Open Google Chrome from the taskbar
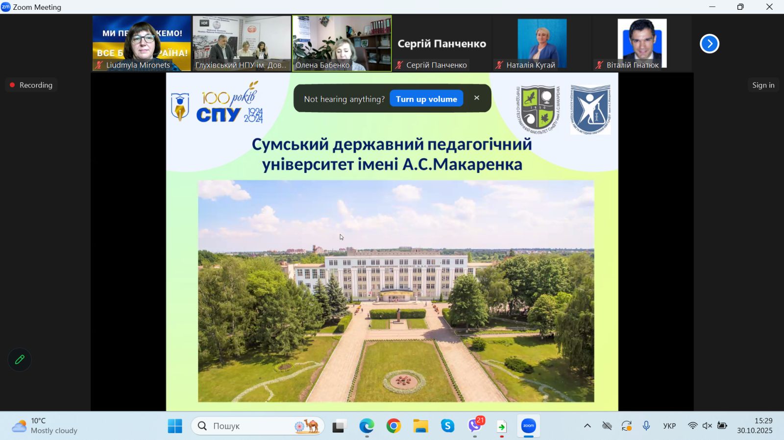The image size is (784, 440). coord(393,426)
